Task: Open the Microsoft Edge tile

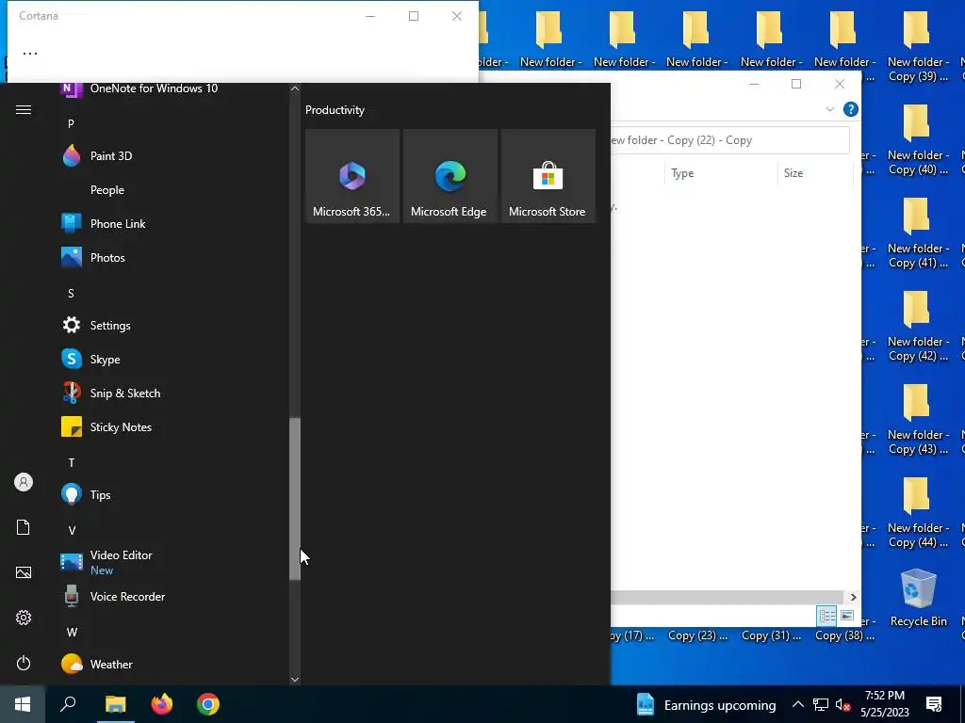Action: (x=450, y=176)
